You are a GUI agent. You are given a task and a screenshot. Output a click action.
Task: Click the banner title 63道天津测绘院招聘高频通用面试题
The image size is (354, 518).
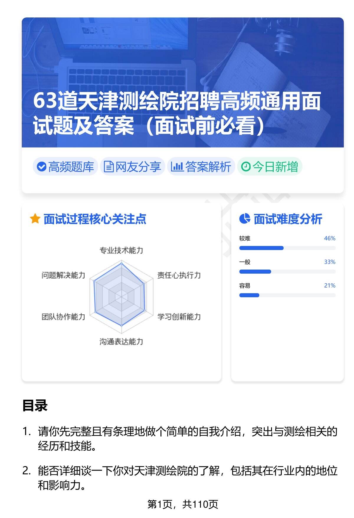pos(177,114)
